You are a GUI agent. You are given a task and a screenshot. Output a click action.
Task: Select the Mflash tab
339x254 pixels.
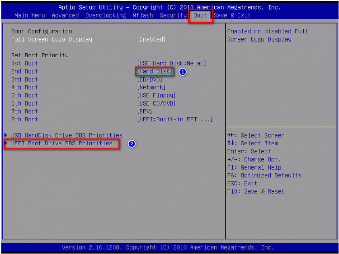point(143,15)
